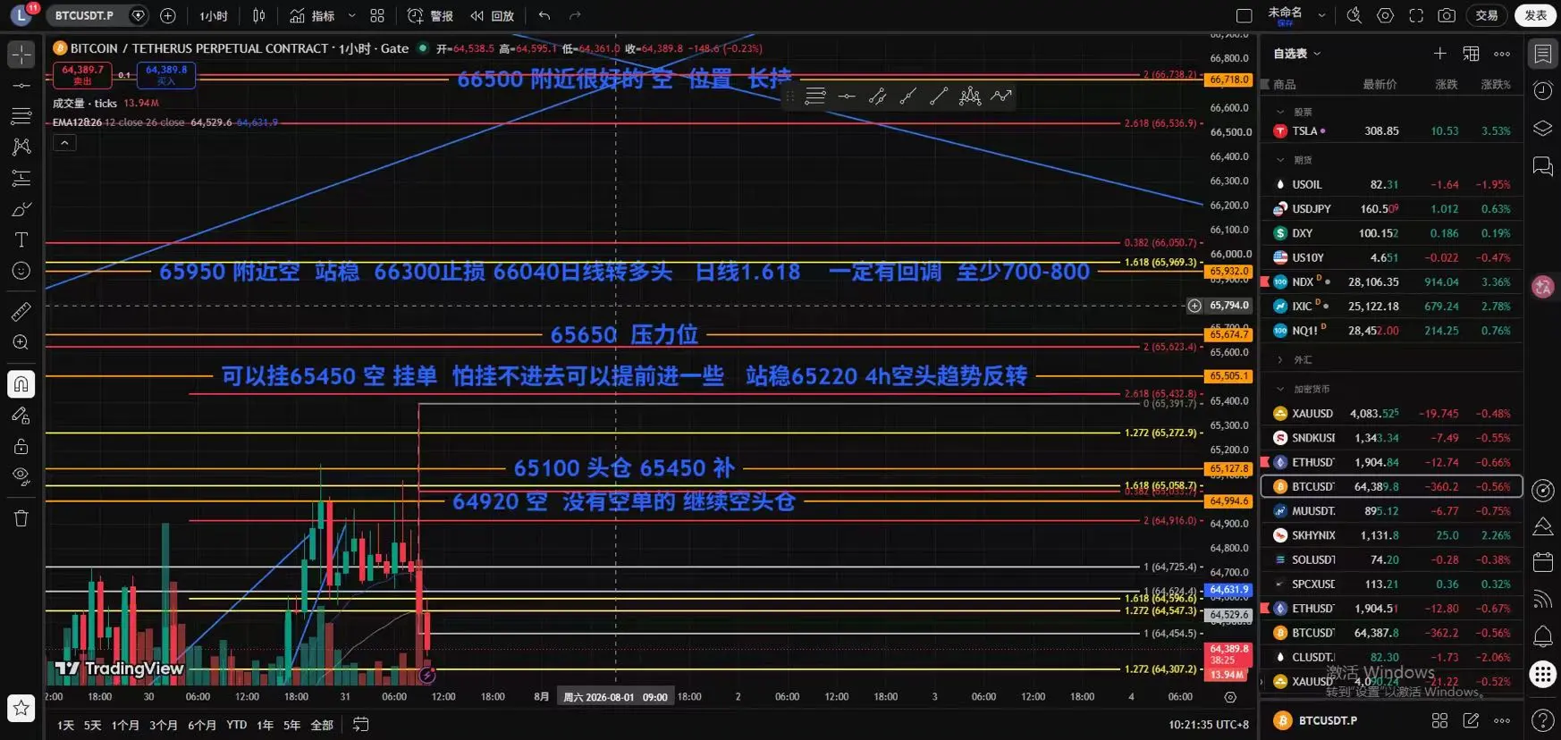Select the 全部 date range

coord(322,725)
